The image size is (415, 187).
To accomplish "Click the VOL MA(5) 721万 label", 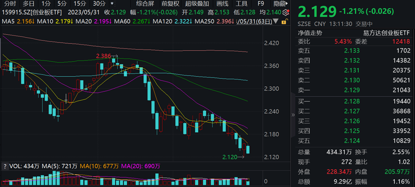I will [59, 166].
